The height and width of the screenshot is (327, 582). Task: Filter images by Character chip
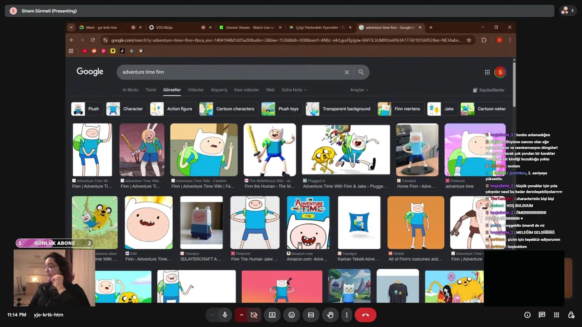pos(126,109)
